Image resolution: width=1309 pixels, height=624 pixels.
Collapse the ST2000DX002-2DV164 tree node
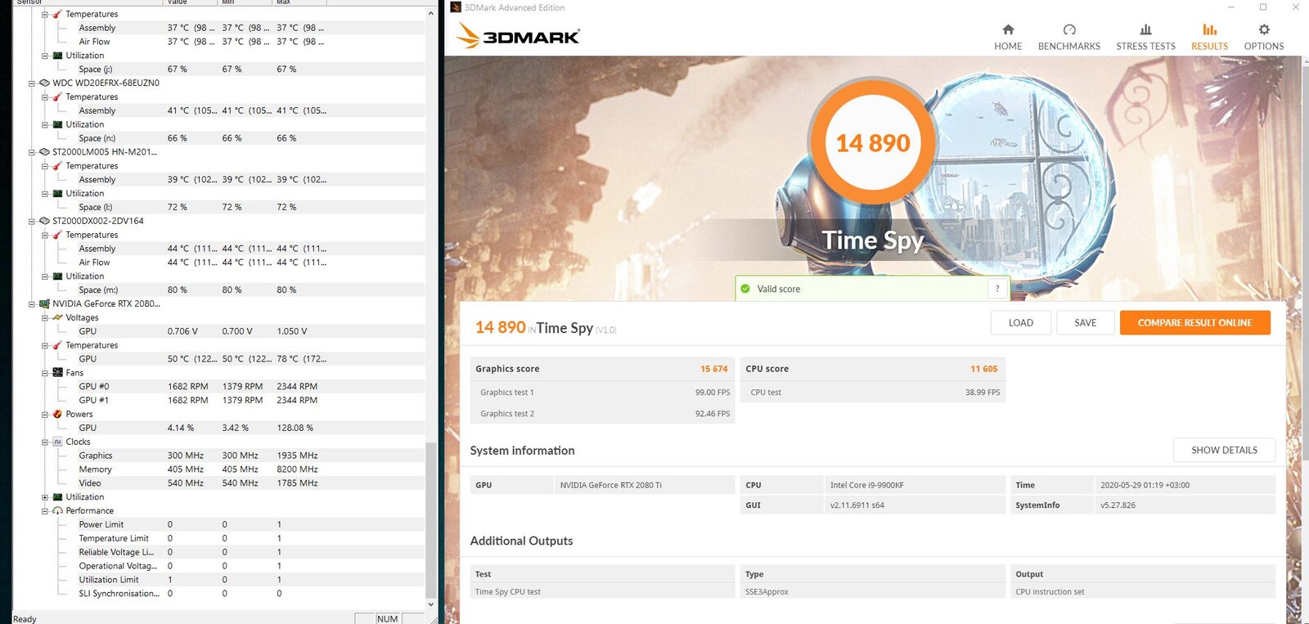point(32,221)
